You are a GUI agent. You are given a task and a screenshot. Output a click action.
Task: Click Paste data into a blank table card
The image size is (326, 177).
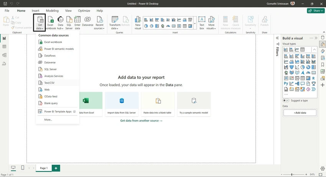(158, 104)
